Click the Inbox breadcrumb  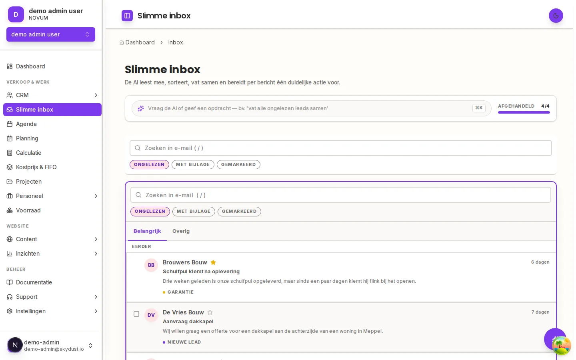[176, 42]
